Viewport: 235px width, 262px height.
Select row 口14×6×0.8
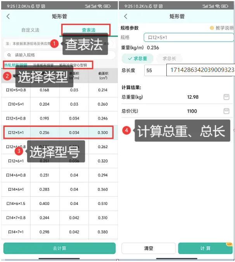coord(59,175)
